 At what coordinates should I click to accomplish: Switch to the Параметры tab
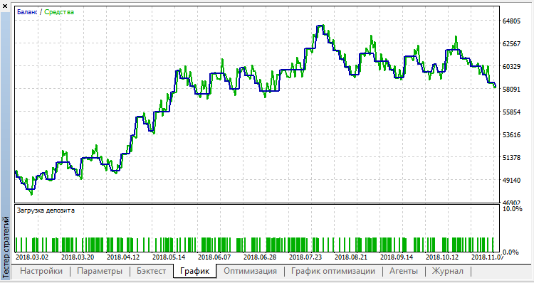pos(100,271)
